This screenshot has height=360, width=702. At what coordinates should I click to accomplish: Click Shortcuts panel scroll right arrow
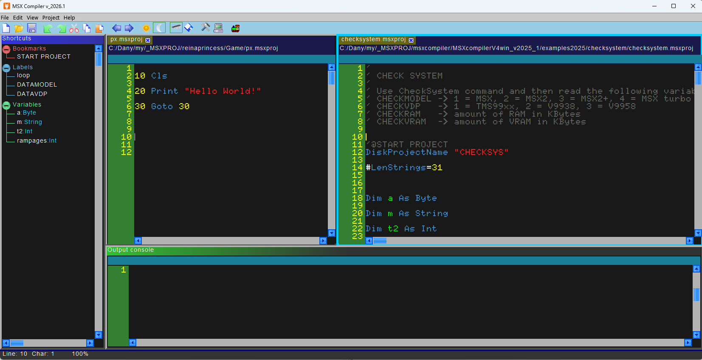point(90,343)
